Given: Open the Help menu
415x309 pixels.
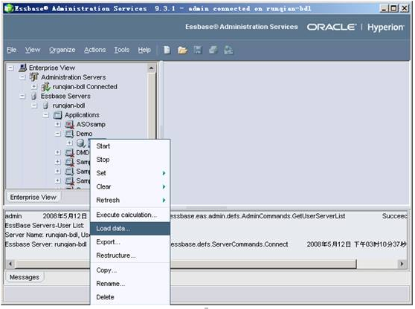Looking at the screenshot, I should point(144,50).
